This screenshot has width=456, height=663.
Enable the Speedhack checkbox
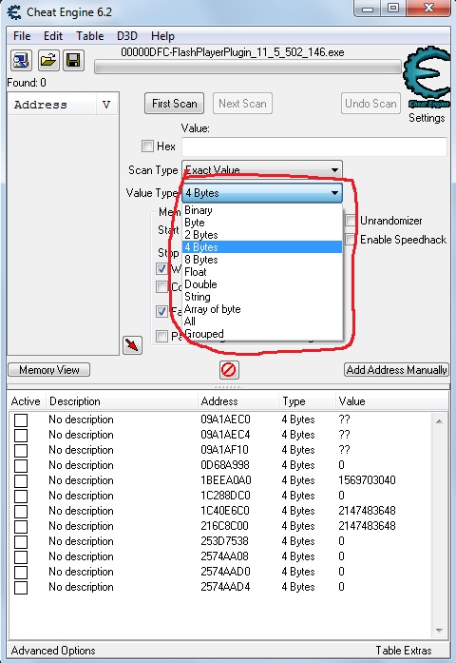pos(351,240)
